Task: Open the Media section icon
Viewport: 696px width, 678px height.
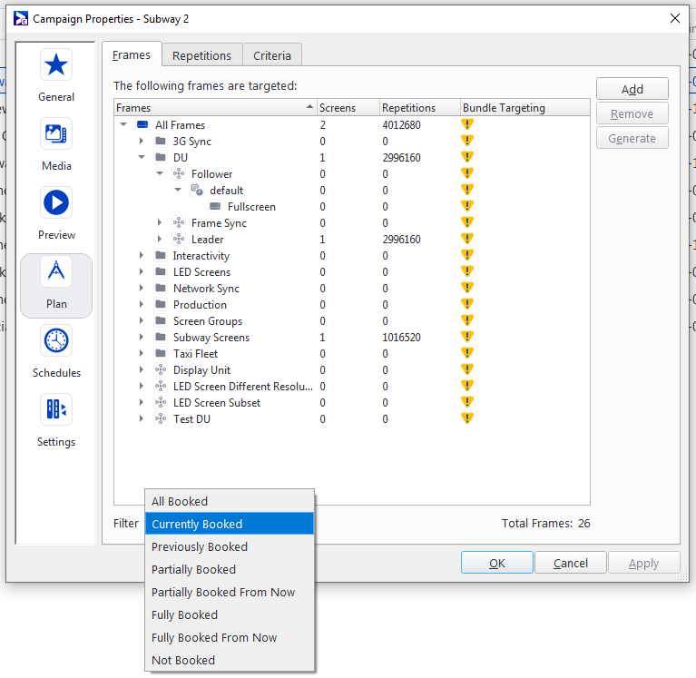Action: point(56,134)
